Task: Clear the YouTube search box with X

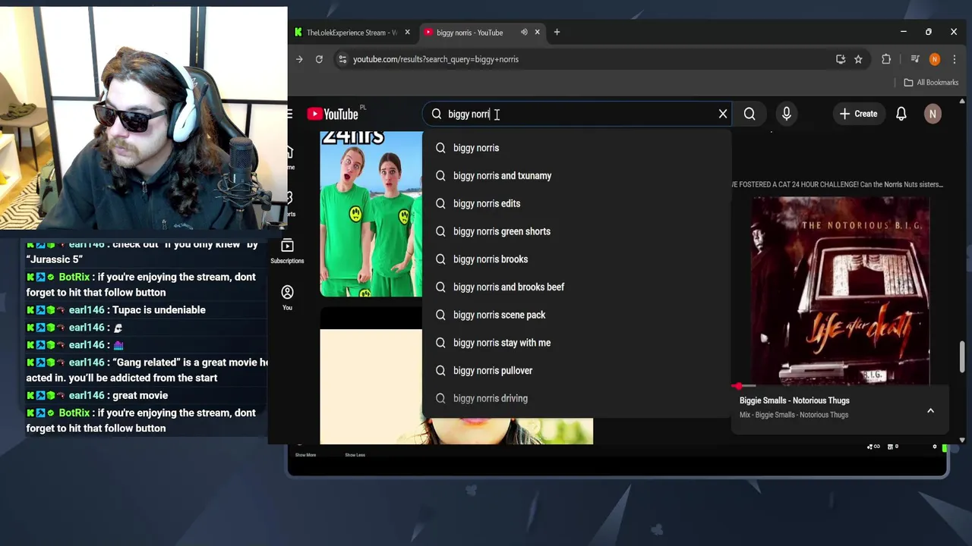Action: 723,114
